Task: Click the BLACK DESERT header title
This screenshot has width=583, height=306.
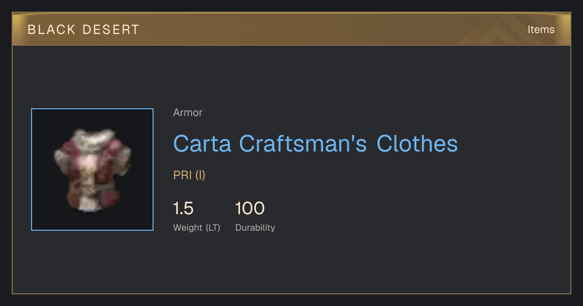Action: pos(84,30)
